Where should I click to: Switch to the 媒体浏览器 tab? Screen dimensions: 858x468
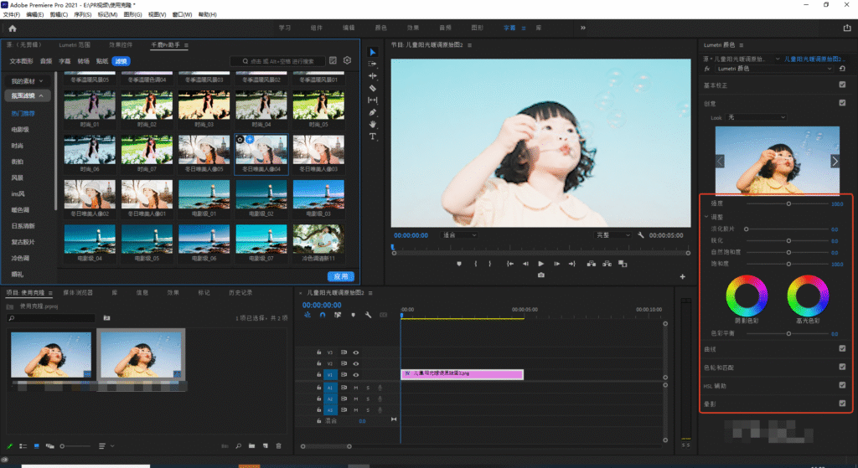coord(77,293)
